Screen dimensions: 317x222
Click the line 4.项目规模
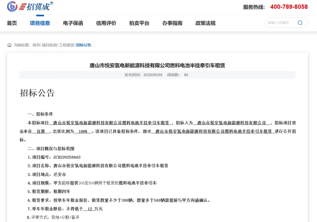click(92, 183)
